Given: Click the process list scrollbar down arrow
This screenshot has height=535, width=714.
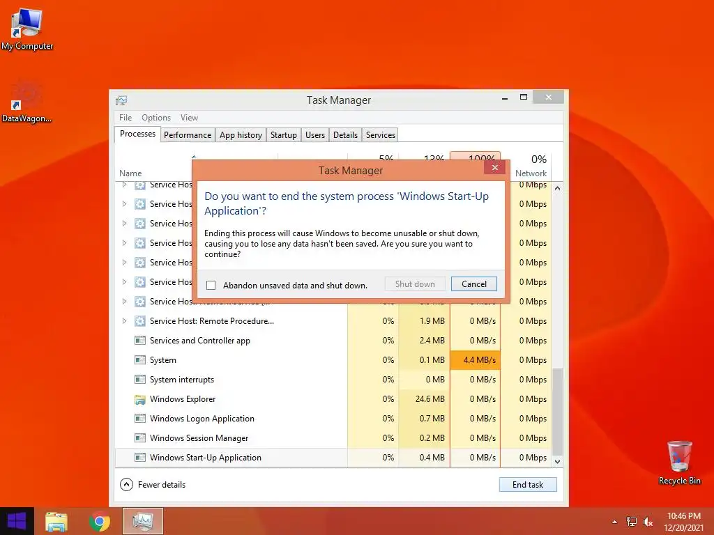Looking at the screenshot, I should [x=557, y=461].
